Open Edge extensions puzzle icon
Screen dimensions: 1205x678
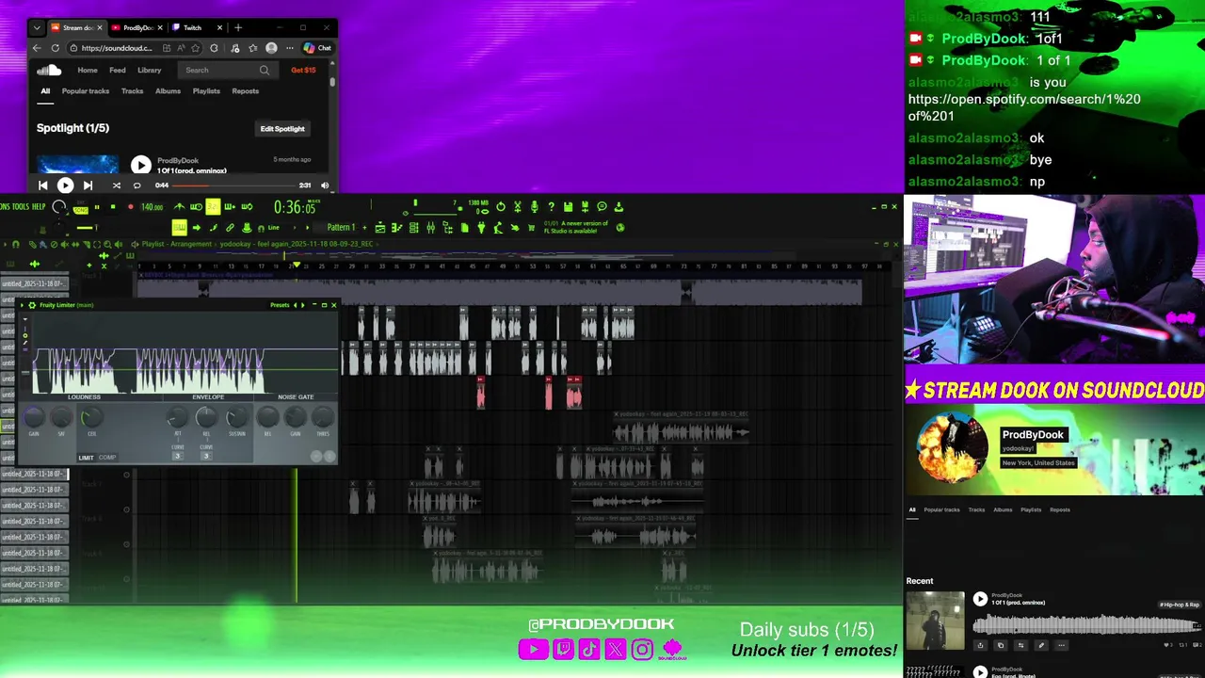click(214, 48)
